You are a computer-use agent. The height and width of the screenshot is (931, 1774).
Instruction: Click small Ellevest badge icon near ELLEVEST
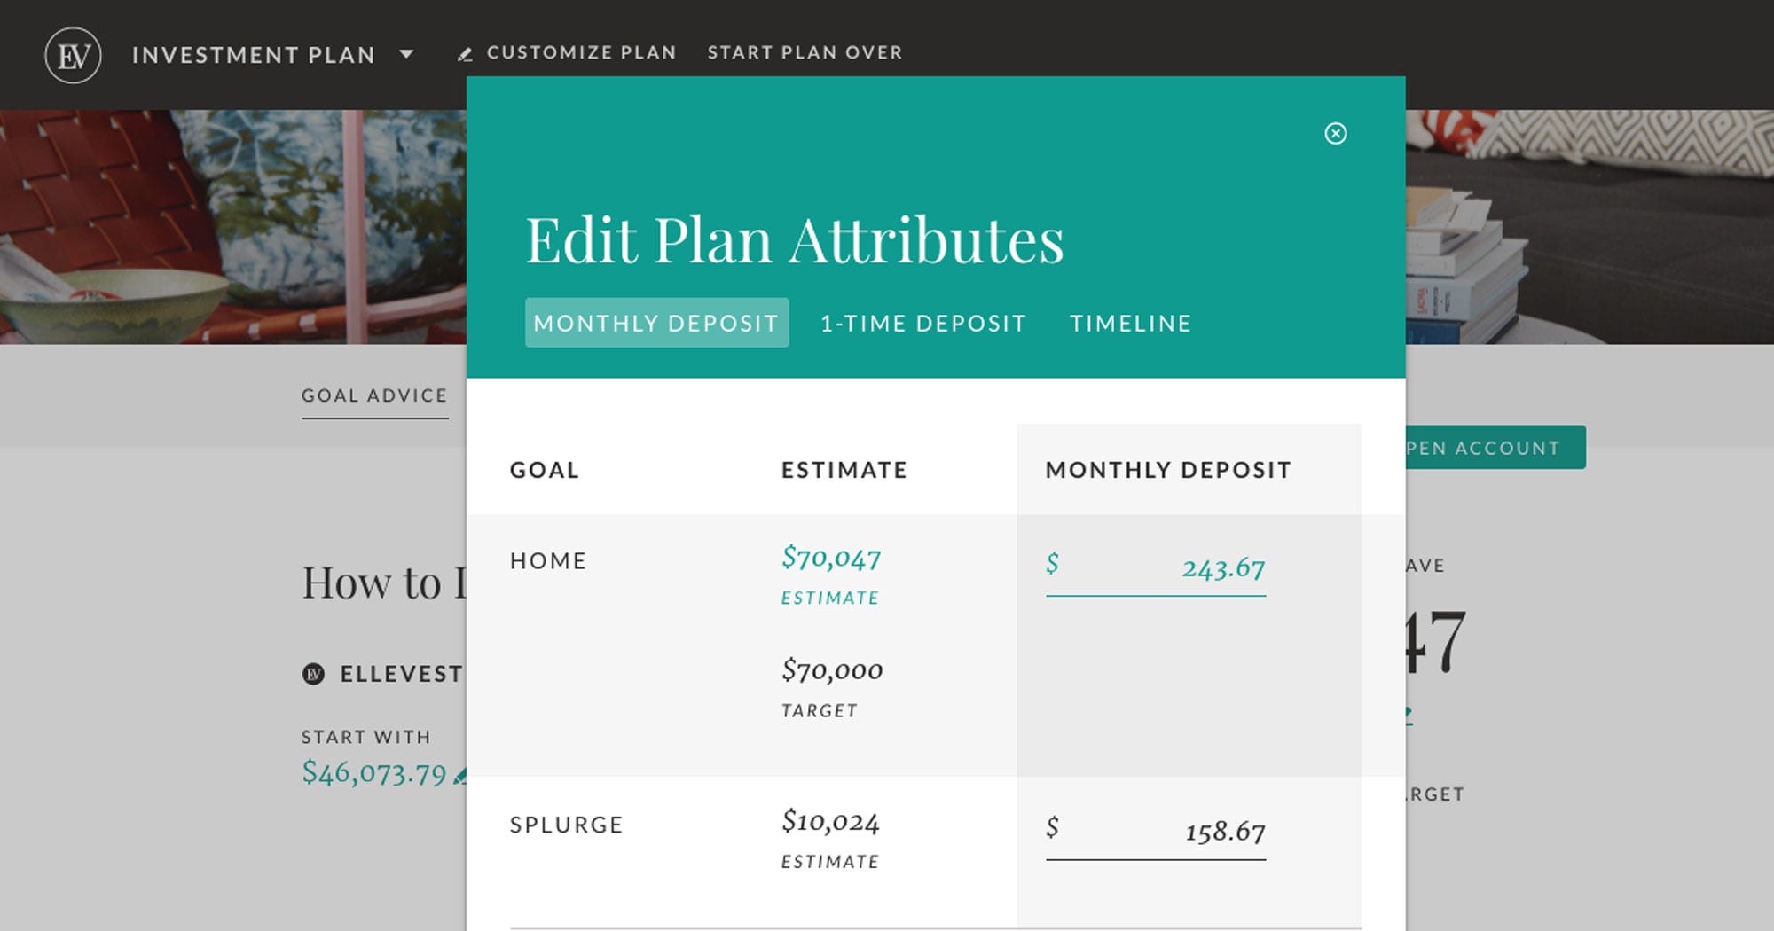coord(313,674)
